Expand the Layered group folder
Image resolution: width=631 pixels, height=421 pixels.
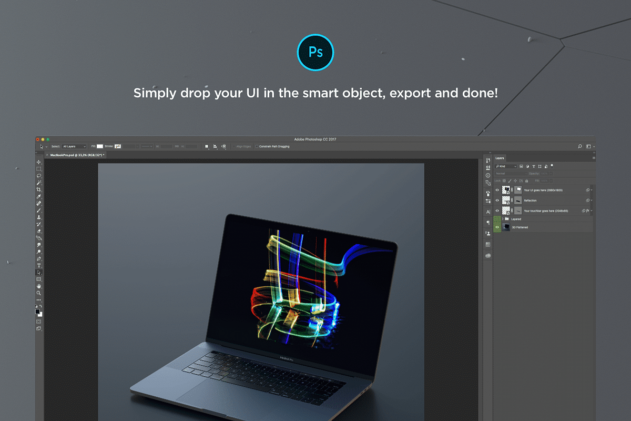(503, 219)
